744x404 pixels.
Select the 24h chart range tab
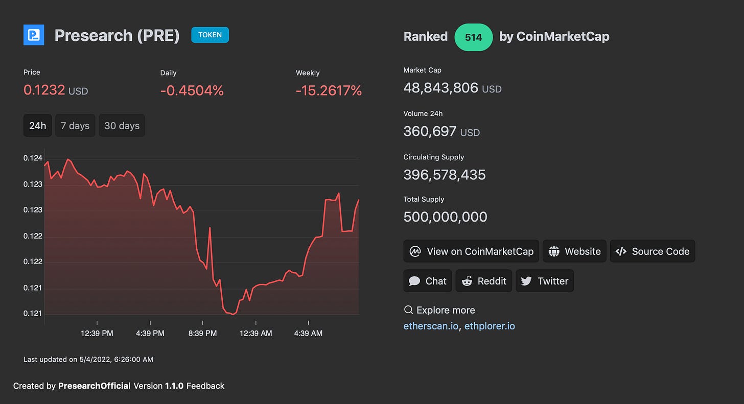click(37, 126)
